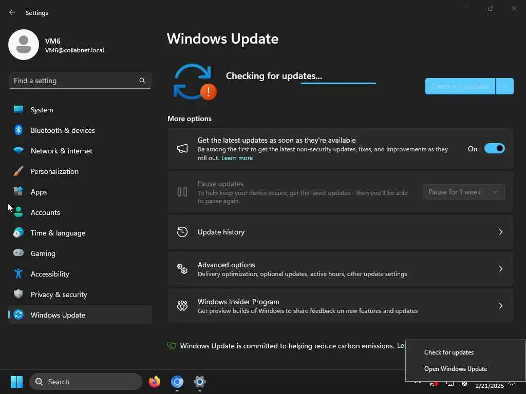Click the Checking for updates status text
This screenshot has height=394, width=526.
[x=274, y=76]
